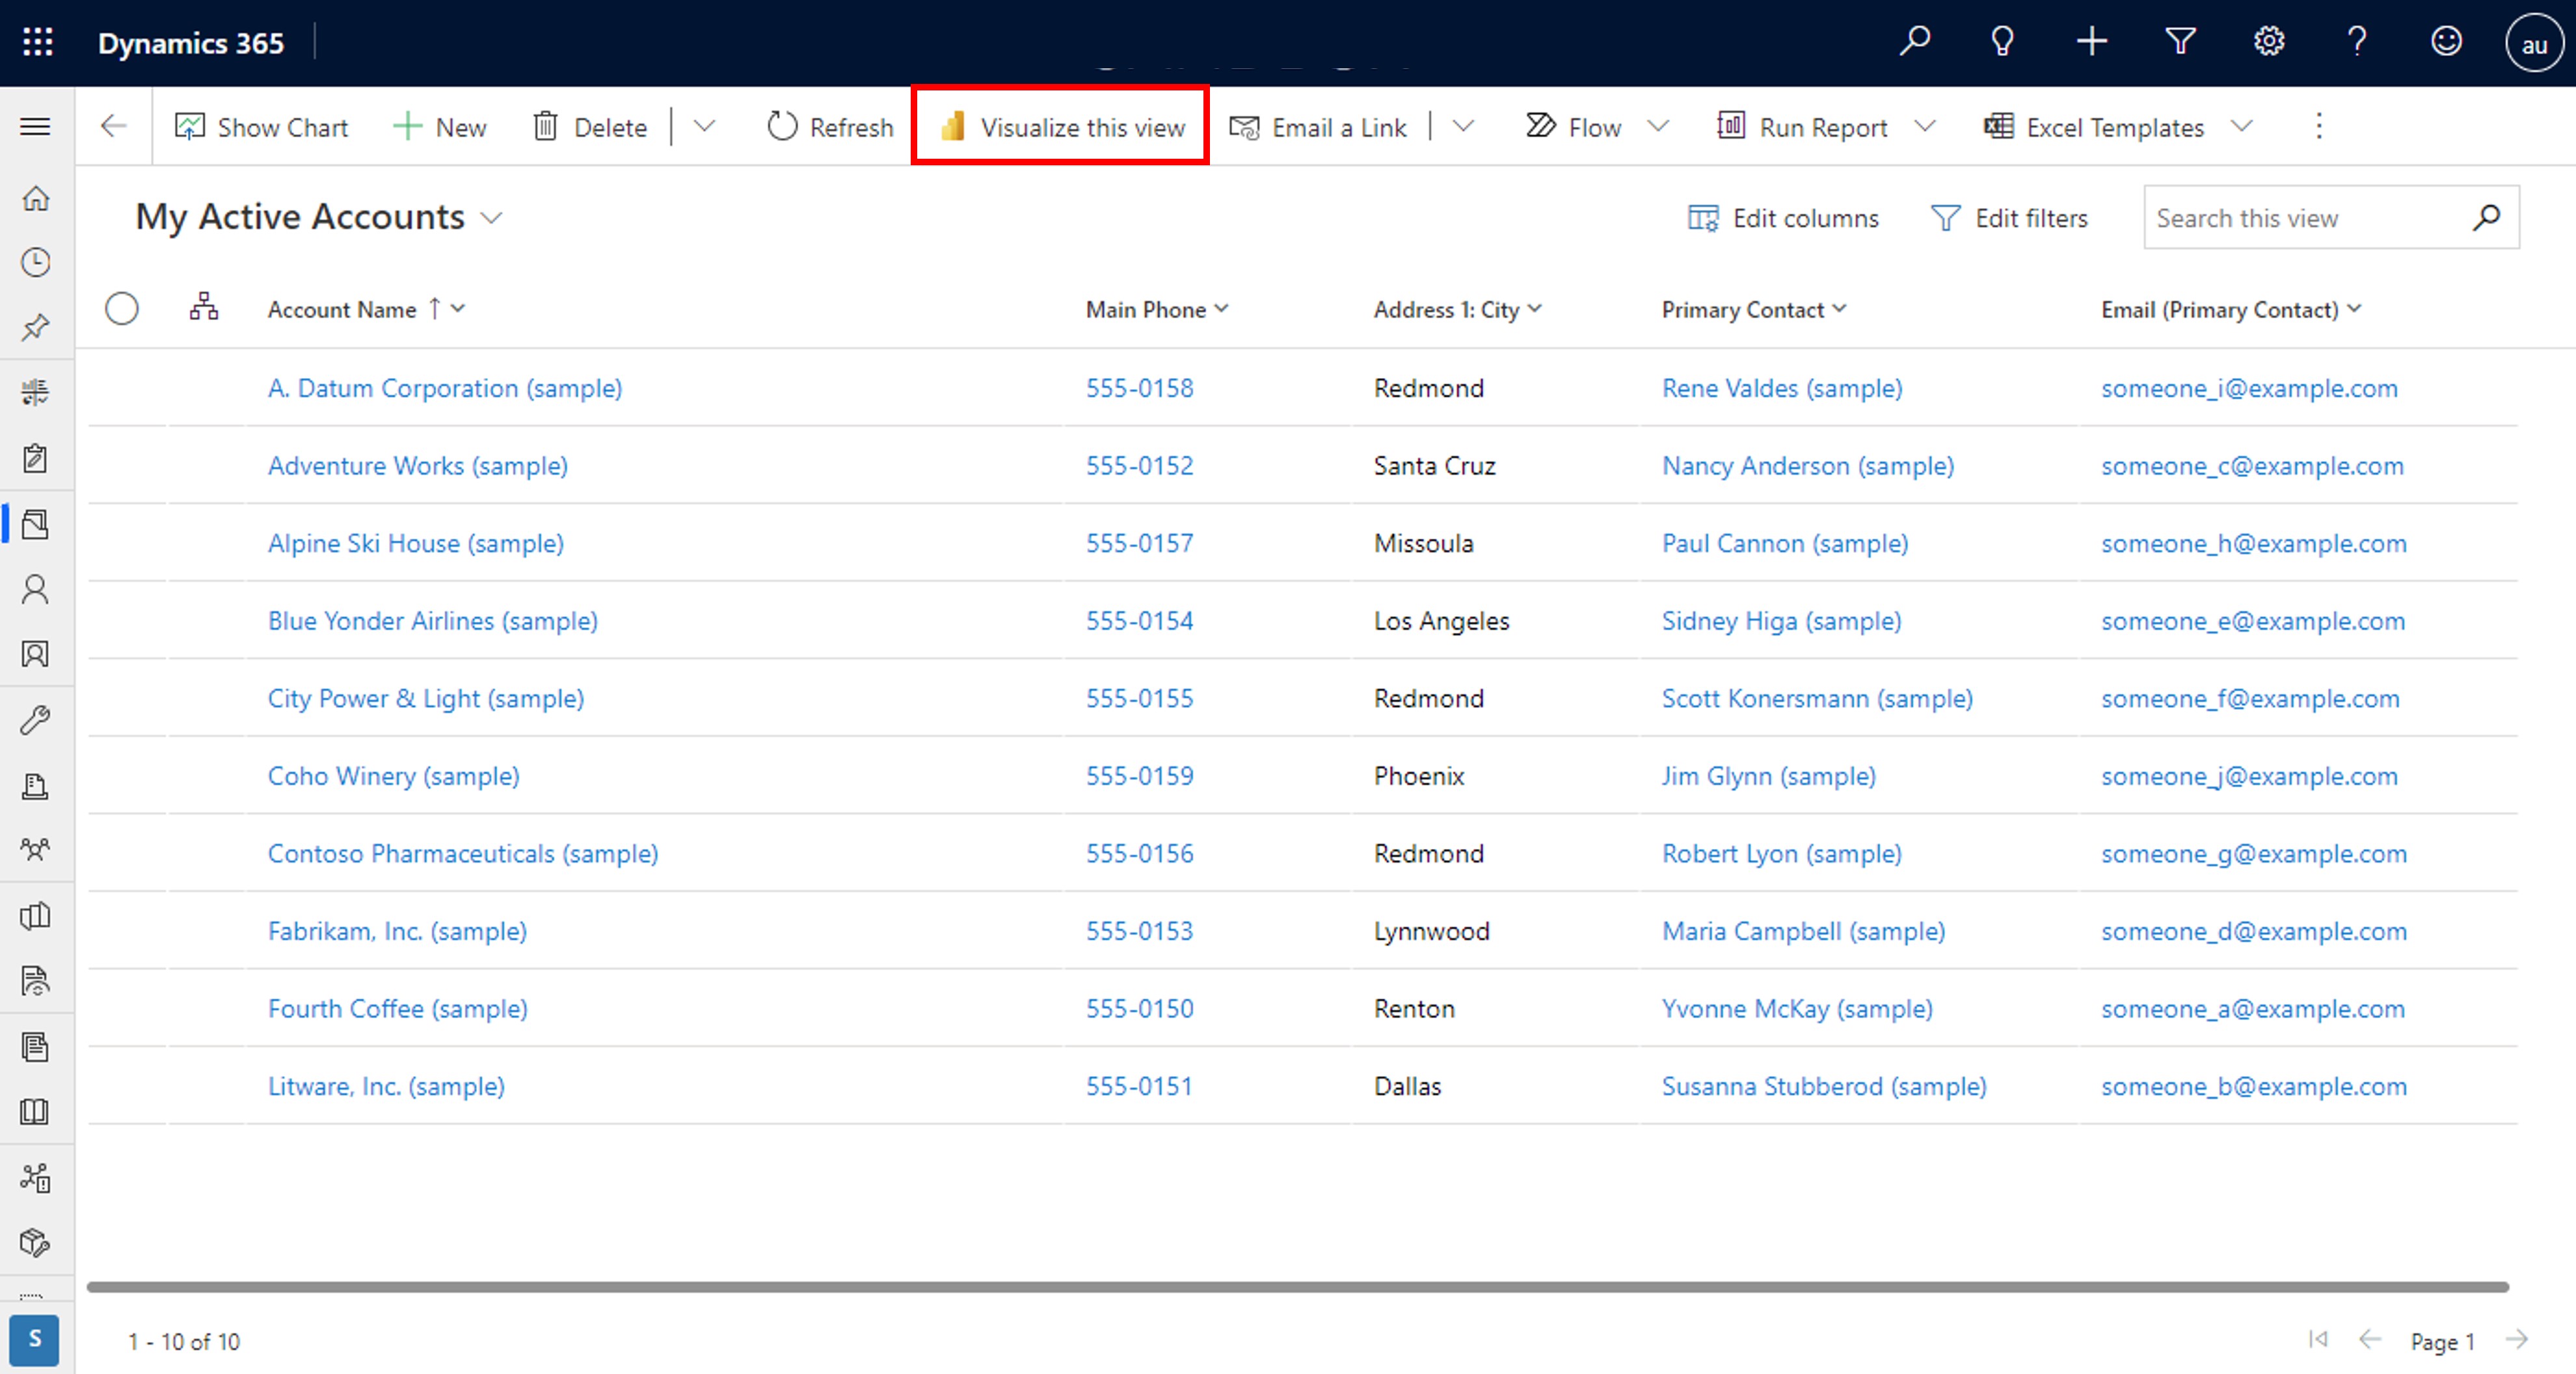The width and height of the screenshot is (2576, 1374).
Task: Open the app launcher waffle icon
Action: (x=37, y=42)
